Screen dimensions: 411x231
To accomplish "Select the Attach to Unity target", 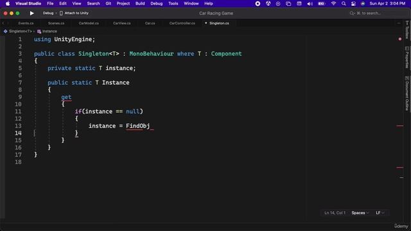I will [x=74, y=13].
